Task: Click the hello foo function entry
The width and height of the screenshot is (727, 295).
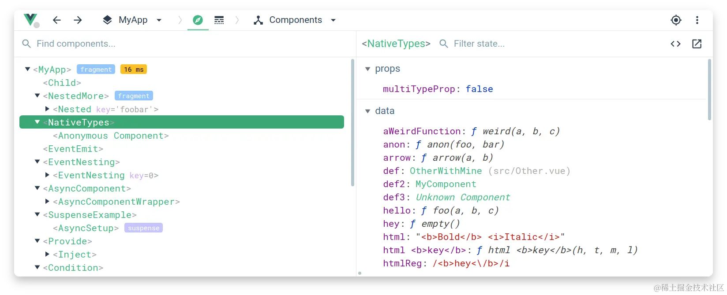Action: coord(441,210)
